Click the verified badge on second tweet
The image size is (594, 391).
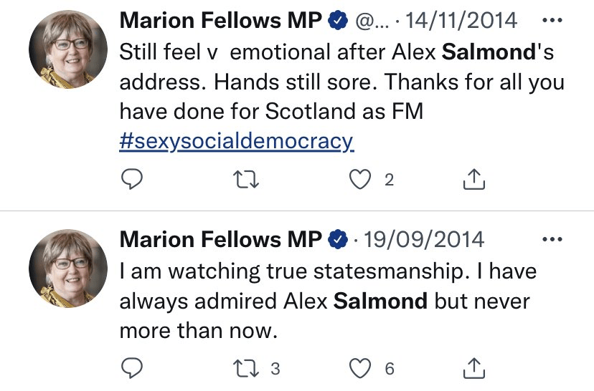tap(336, 241)
